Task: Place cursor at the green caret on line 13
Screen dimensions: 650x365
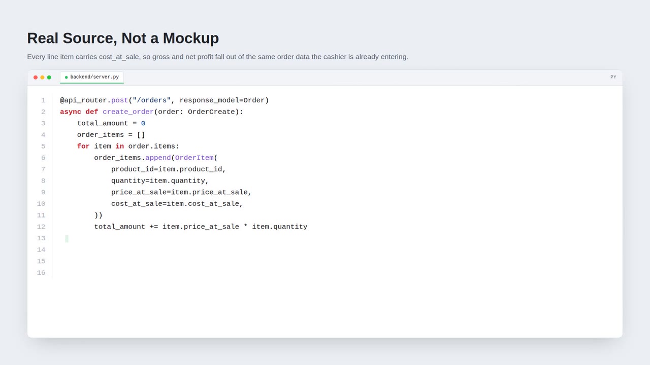Action: pyautogui.click(x=67, y=239)
